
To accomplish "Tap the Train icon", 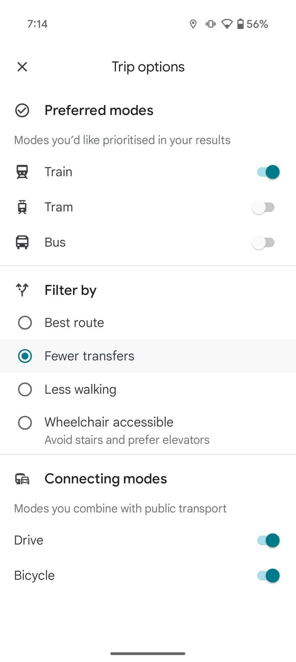I will point(22,172).
